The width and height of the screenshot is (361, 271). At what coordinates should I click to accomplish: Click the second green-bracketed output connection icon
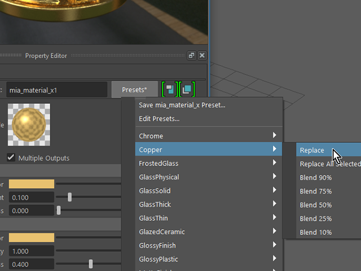click(x=187, y=89)
